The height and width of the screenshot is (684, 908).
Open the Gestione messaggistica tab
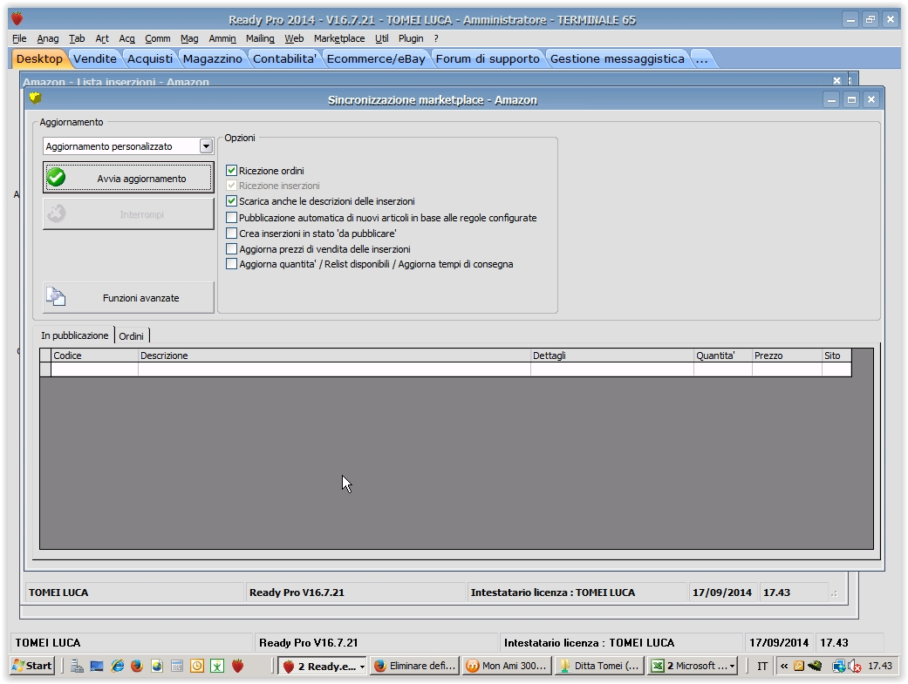click(x=618, y=58)
